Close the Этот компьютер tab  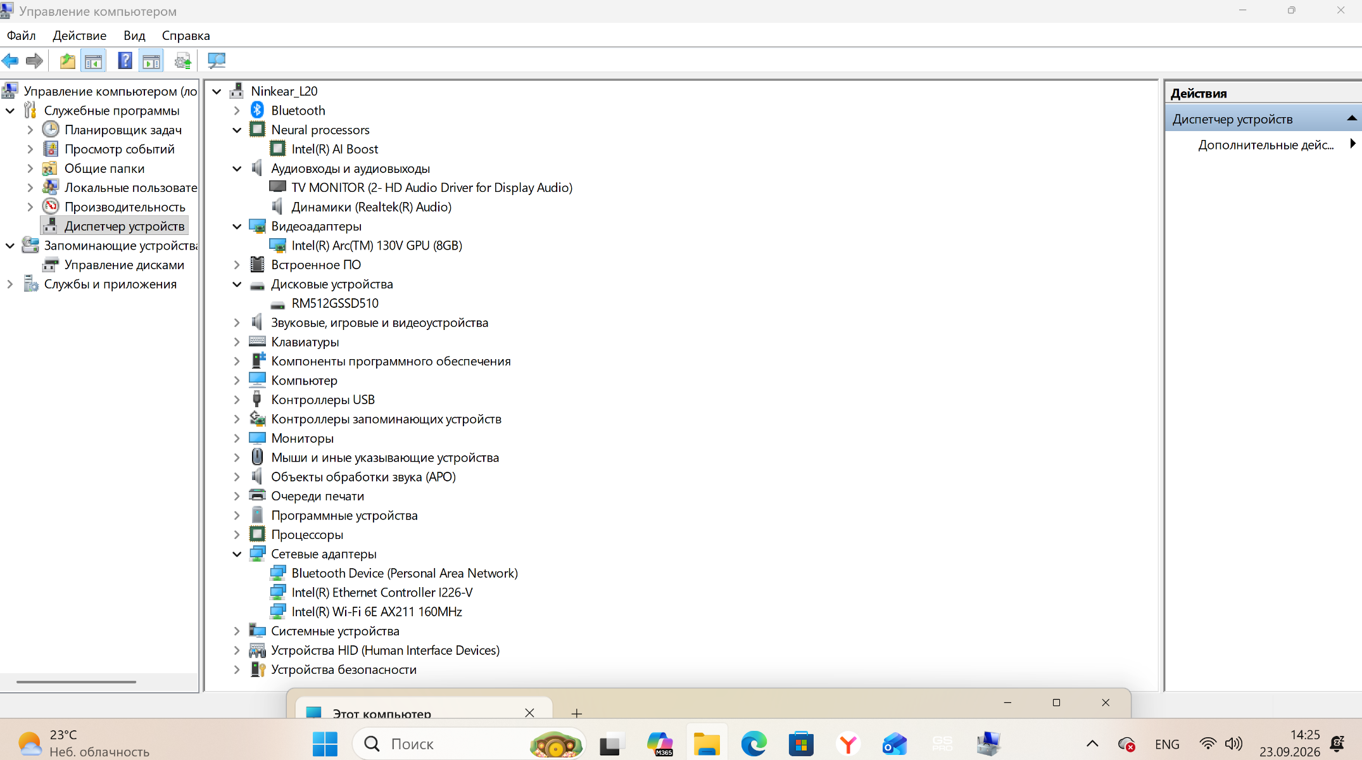coord(529,712)
